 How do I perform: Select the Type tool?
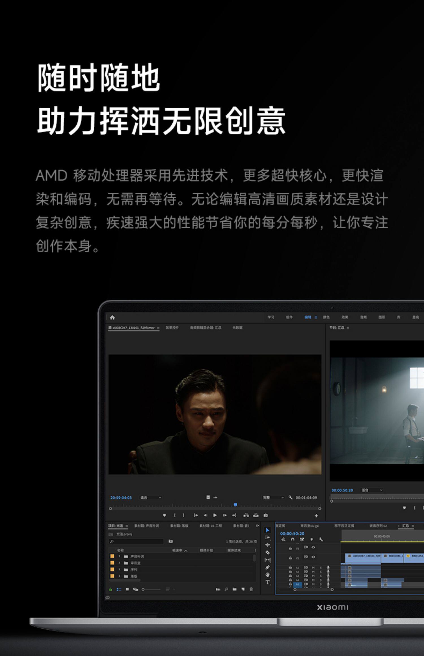267,582
